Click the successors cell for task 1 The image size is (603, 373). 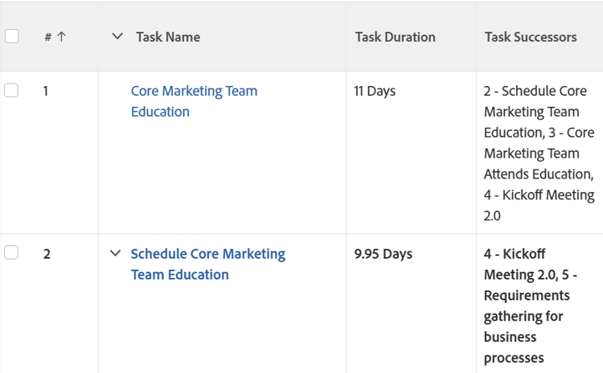[539, 153]
